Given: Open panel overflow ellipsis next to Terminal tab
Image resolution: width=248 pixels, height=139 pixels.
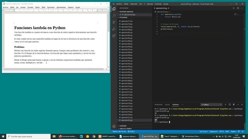Looking at the screenshot, I should coord(183,105).
